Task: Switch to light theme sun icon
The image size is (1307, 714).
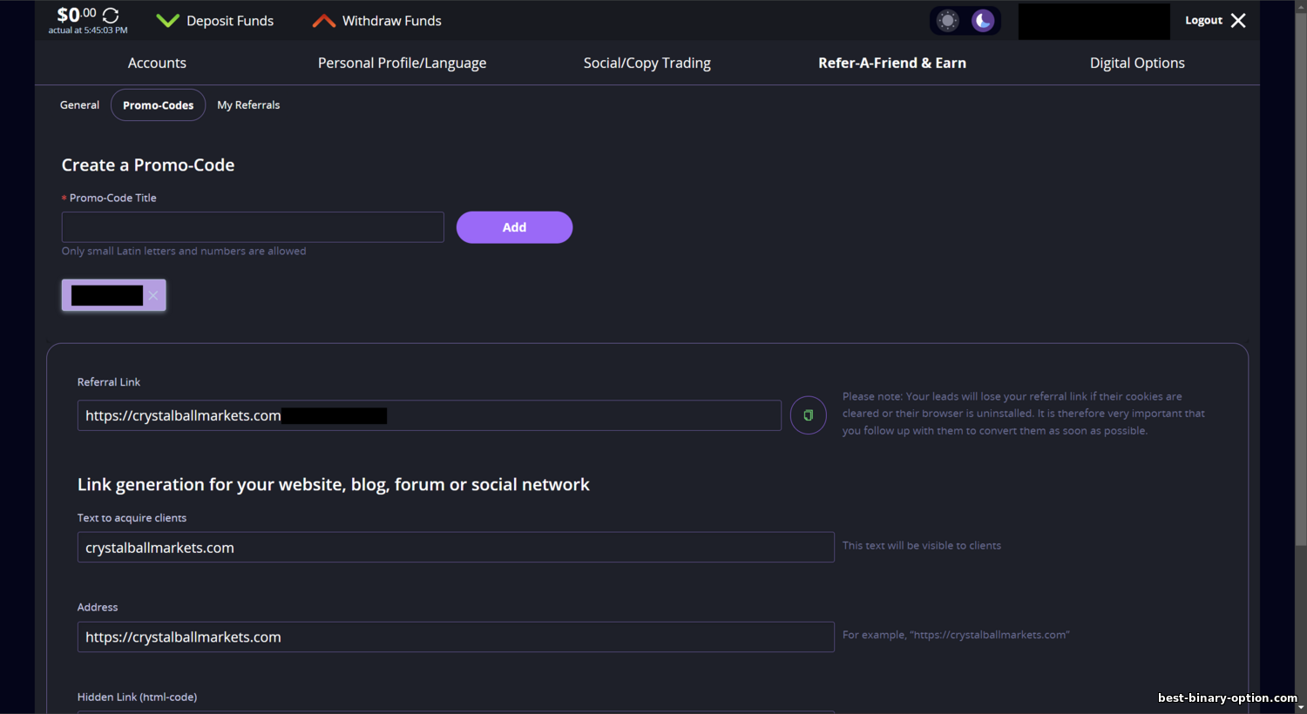Action: point(948,21)
